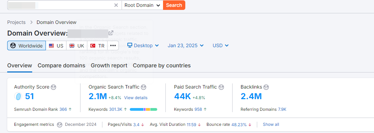Click the US flag icon
This screenshot has height=133, width=374.
(x=51, y=45)
